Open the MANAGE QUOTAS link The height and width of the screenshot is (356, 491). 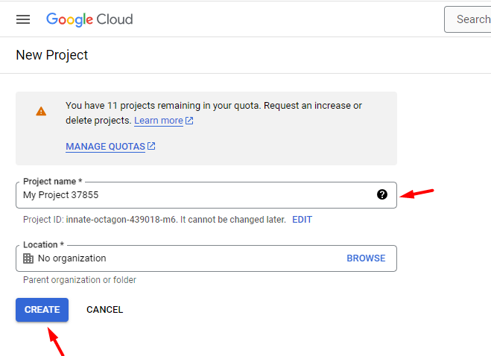click(x=106, y=147)
